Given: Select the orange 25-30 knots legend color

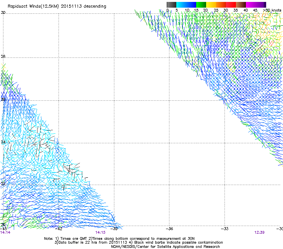Looking at the screenshot, I should tap(221, 5).
